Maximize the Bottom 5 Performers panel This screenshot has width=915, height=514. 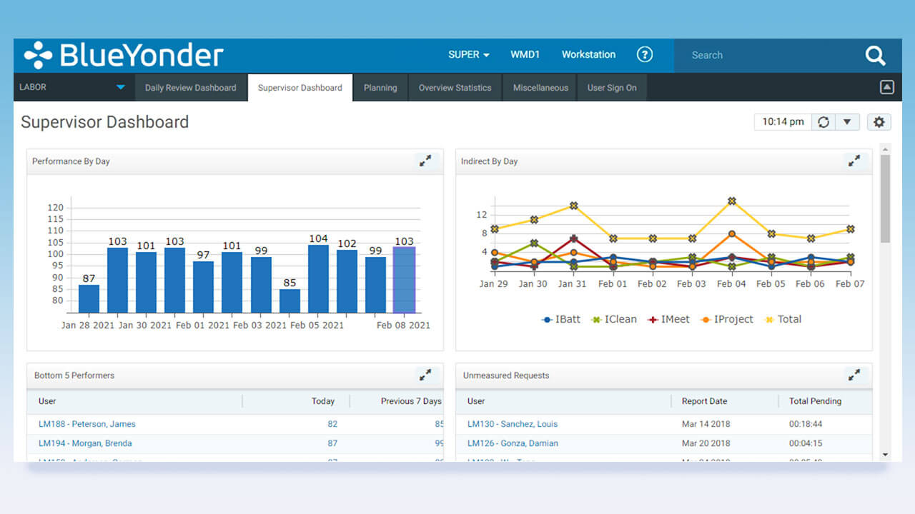pyautogui.click(x=425, y=375)
